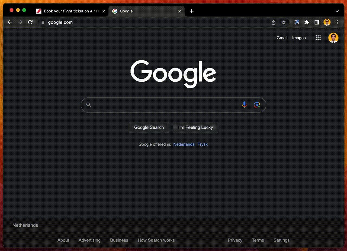This screenshot has width=347, height=251.
Task: Open the airplane extension icon
Action: [297, 22]
